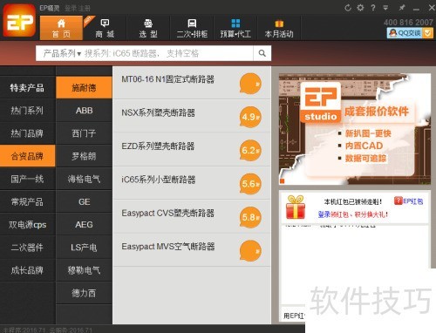Viewport: 436px width, 333px height.
Task: Choose the LS产电 brand
Action: pyautogui.click(x=84, y=248)
